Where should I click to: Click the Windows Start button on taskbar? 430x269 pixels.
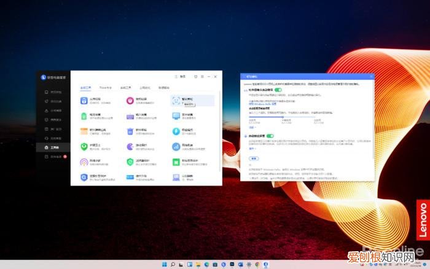pos(163,264)
